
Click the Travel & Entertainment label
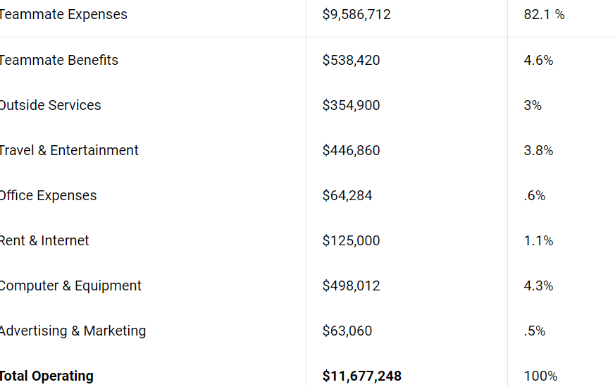[x=69, y=150]
